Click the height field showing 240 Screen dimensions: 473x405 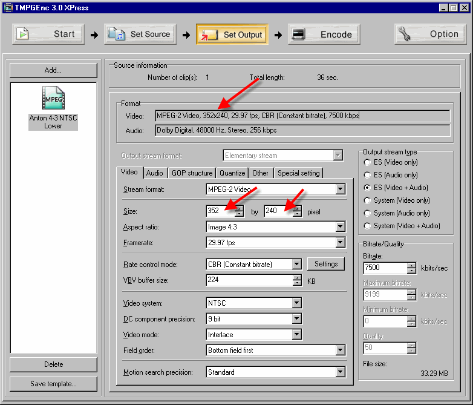tap(279, 211)
